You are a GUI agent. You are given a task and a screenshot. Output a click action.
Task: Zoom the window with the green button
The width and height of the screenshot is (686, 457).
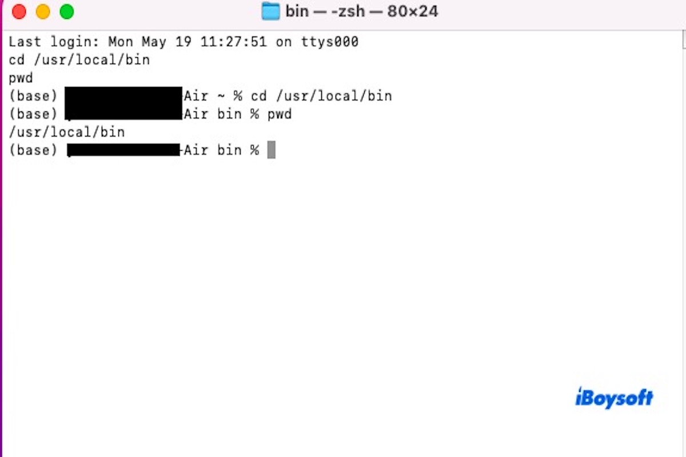(67, 11)
